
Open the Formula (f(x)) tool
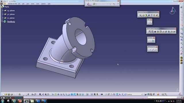point(32,94)
